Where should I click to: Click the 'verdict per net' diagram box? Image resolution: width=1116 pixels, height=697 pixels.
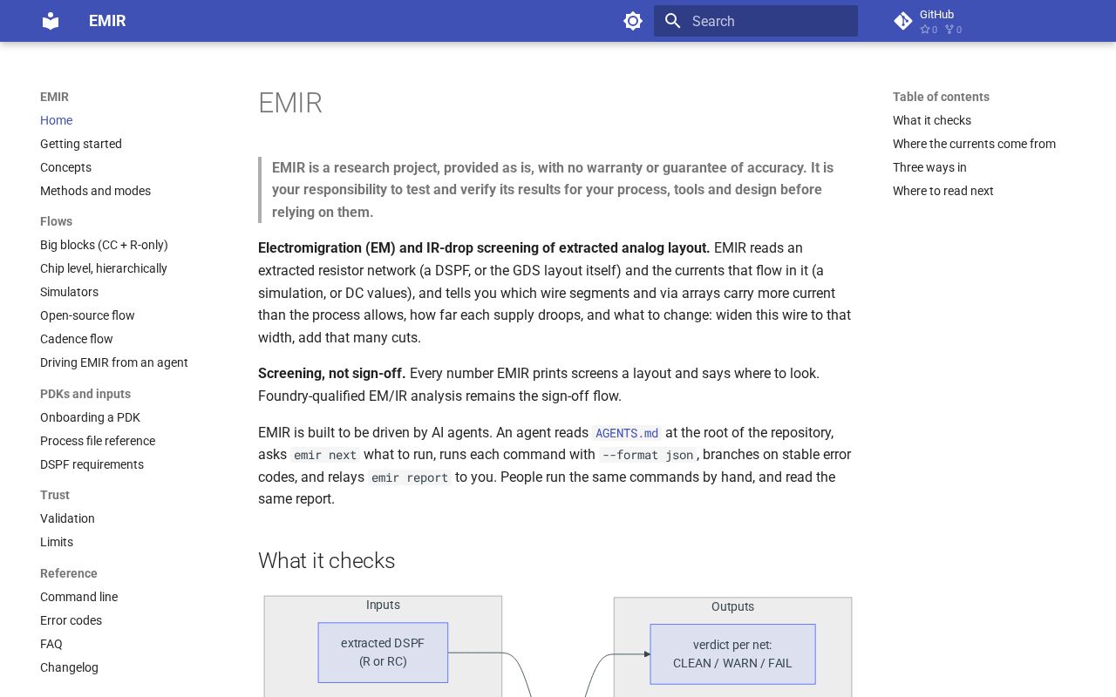(x=732, y=654)
